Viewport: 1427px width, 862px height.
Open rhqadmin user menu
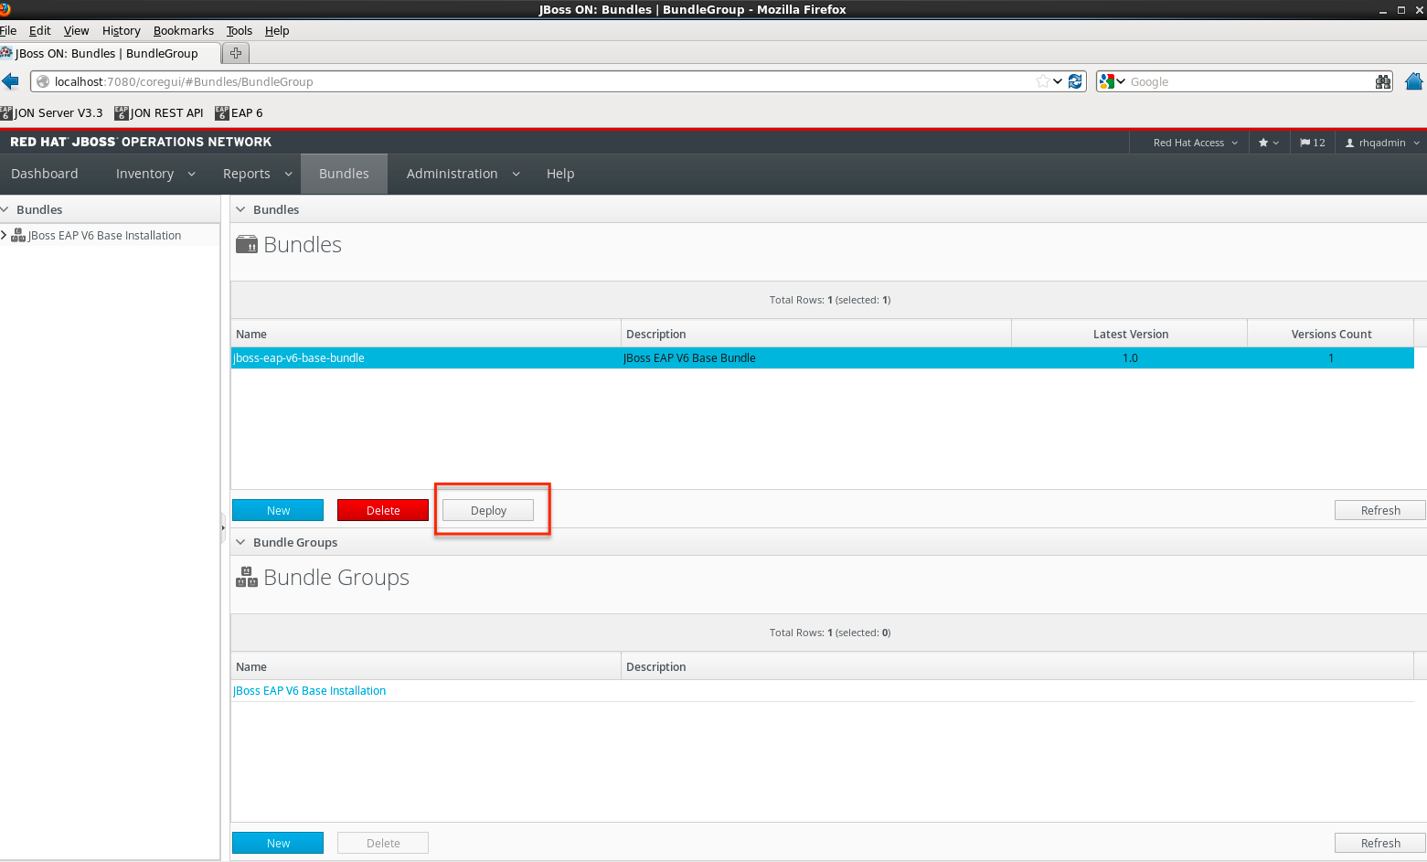pyautogui.click(x=1382, y=143)
